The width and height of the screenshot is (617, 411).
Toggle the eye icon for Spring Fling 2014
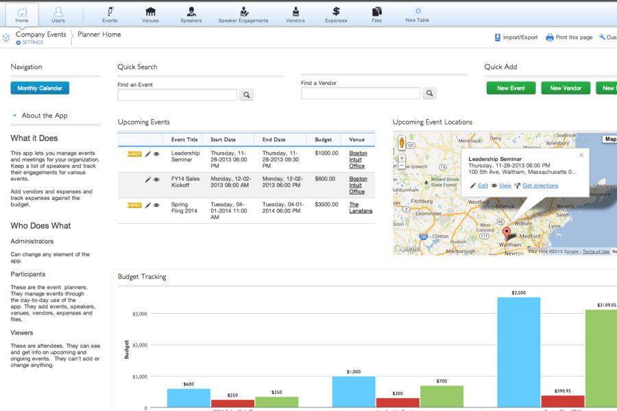(156, 205)
